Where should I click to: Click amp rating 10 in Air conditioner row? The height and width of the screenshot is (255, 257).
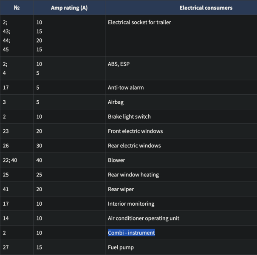[39, 218]
